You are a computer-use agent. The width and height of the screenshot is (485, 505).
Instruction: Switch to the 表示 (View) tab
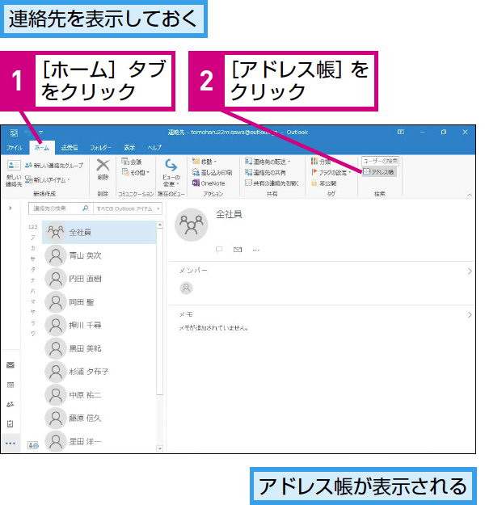tap(129, 148)
